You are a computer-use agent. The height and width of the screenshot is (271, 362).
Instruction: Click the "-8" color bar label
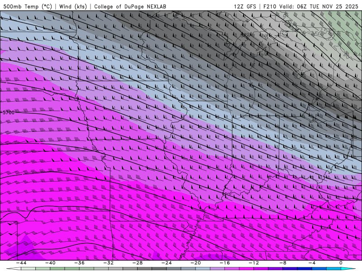tap(283, 263)
